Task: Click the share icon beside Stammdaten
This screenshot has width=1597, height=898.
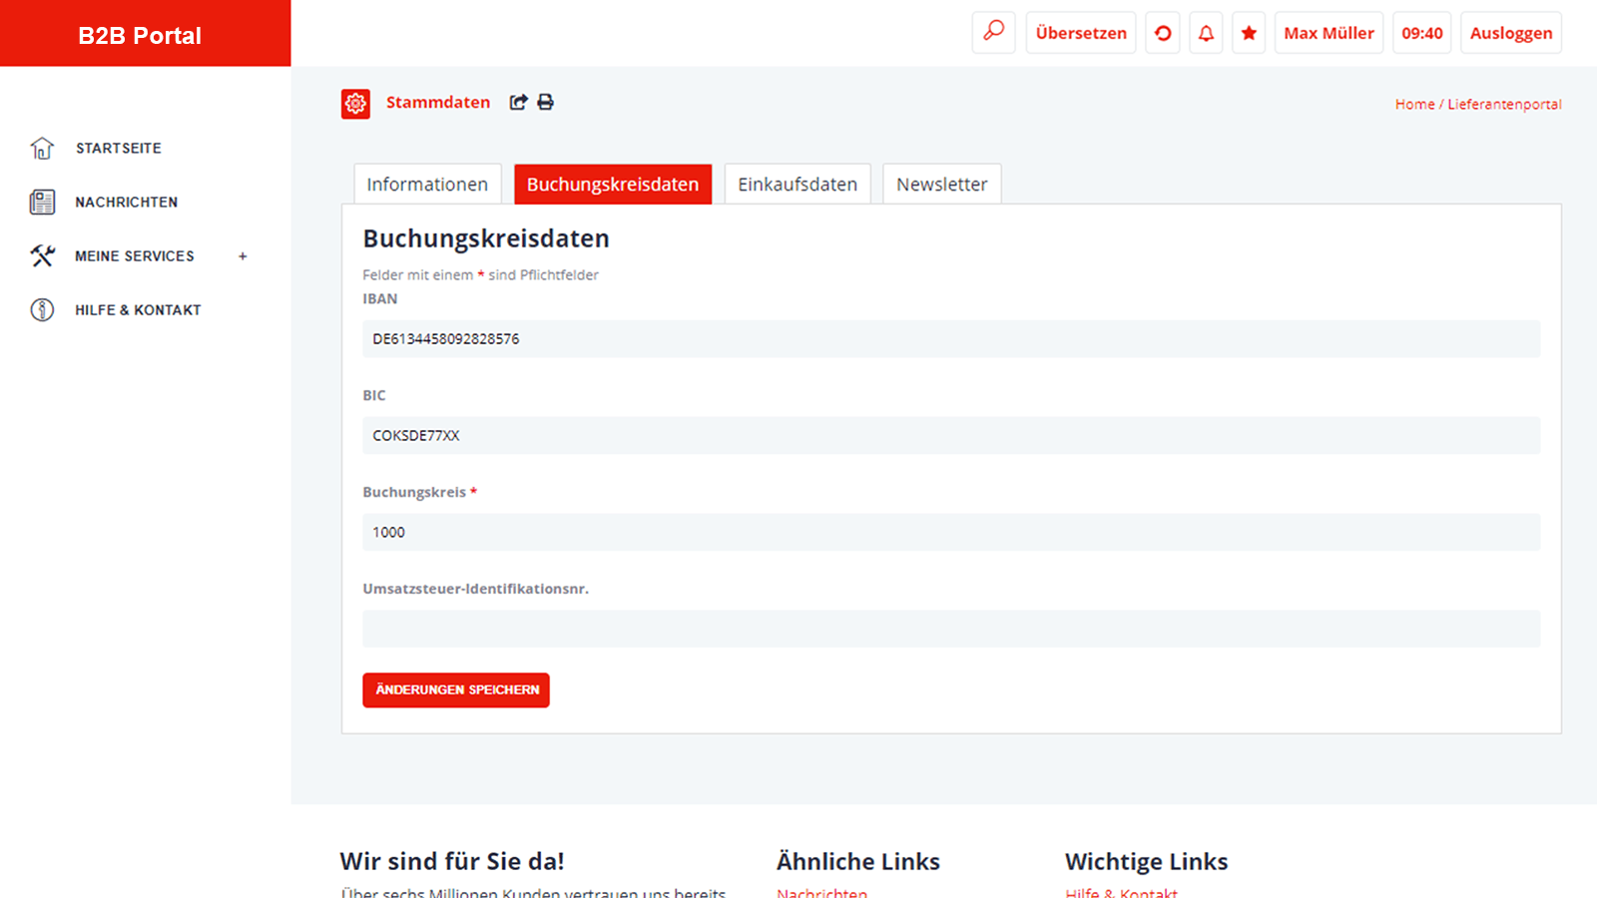Action: pos(518,102)
